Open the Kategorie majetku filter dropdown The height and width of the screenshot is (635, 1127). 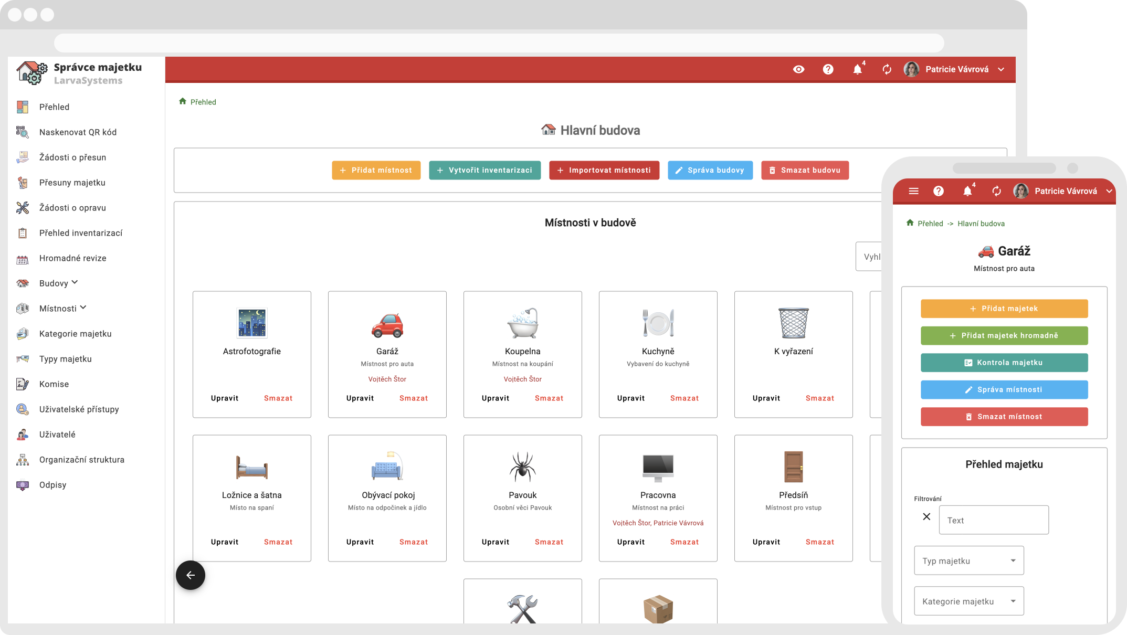click(x=968, y=601)
